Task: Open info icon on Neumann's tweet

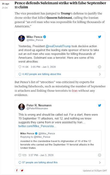Action: 100,155
